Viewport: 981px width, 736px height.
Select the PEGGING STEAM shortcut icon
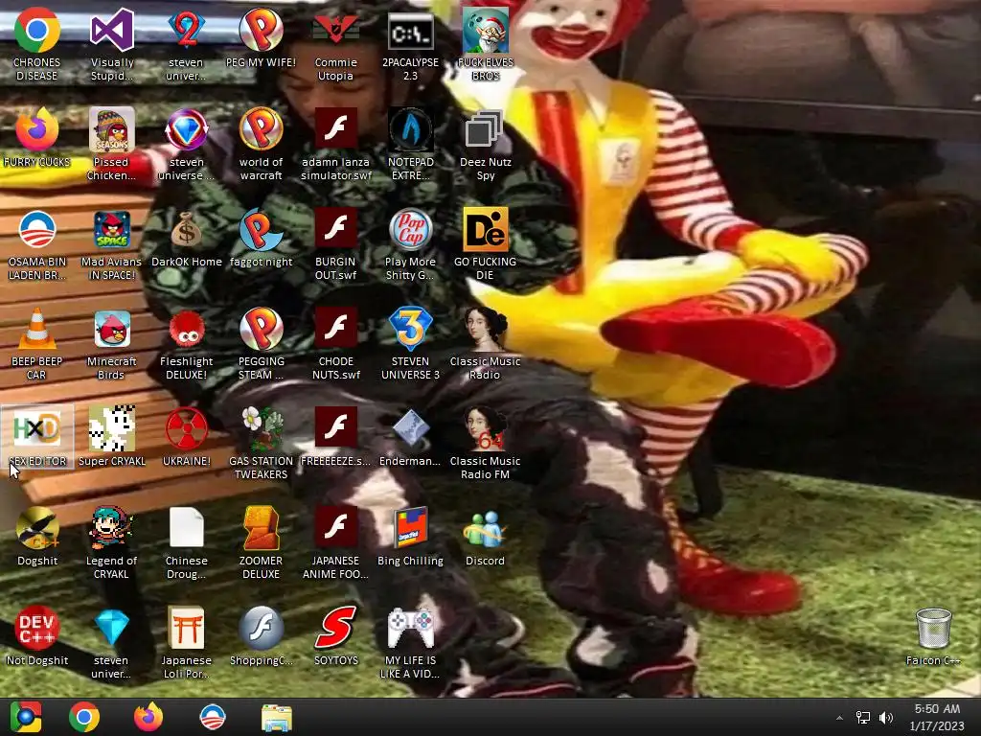[261, 329]
